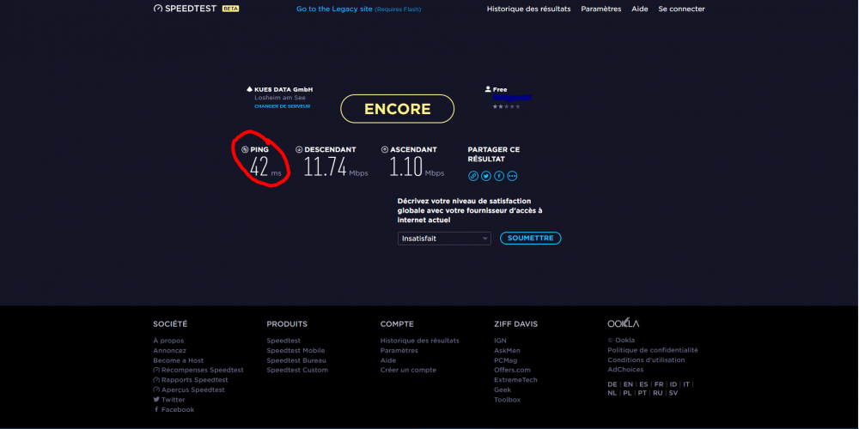Click Se connecter to sign in
The image size is (859, 429).
(681, 9)
